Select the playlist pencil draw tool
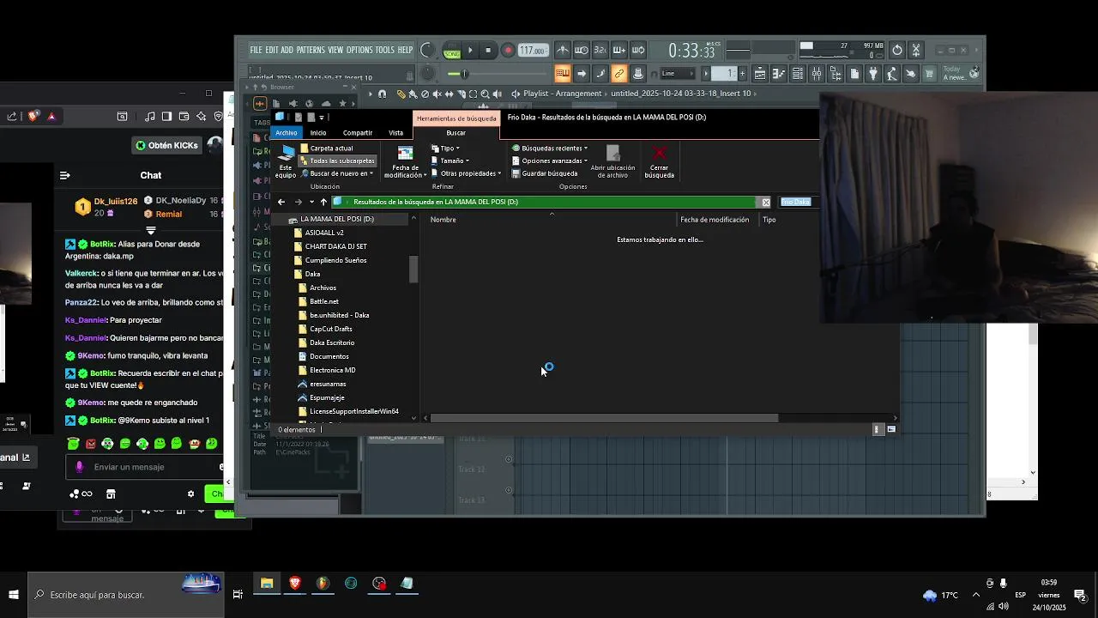This screenshot has width=1098, height=618. click(x=401, y=94)
